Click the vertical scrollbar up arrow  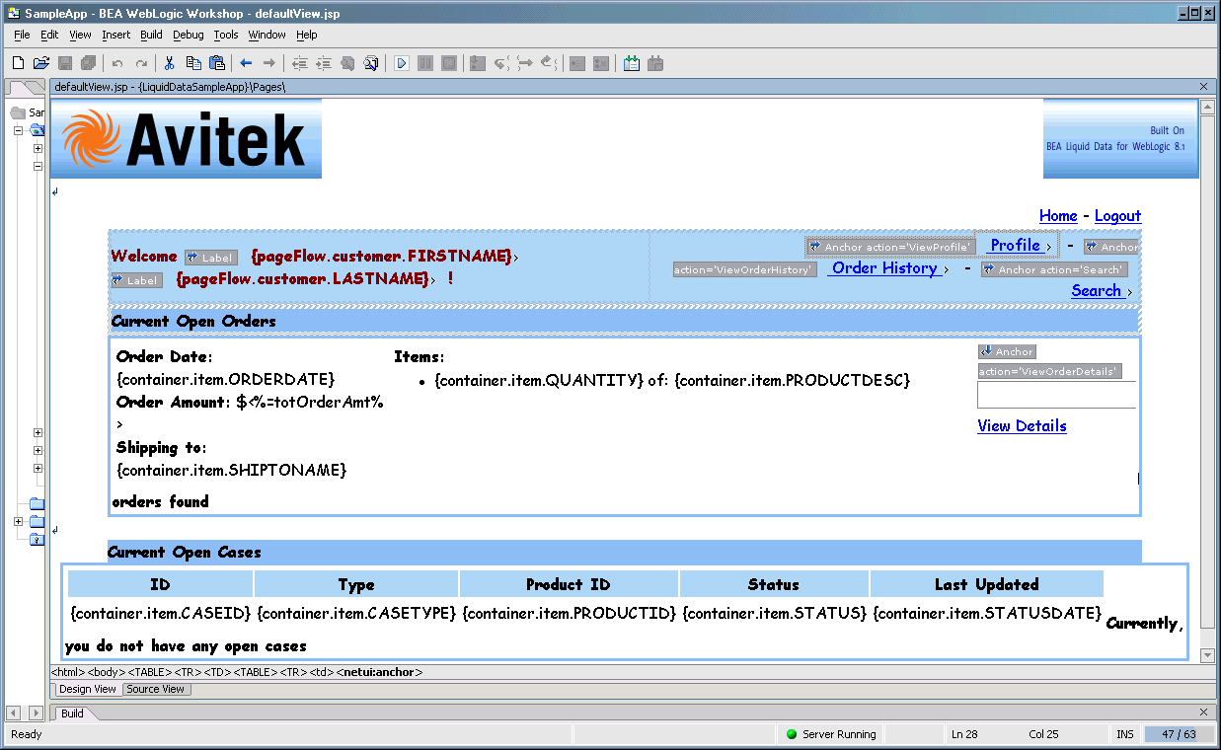1207,108
